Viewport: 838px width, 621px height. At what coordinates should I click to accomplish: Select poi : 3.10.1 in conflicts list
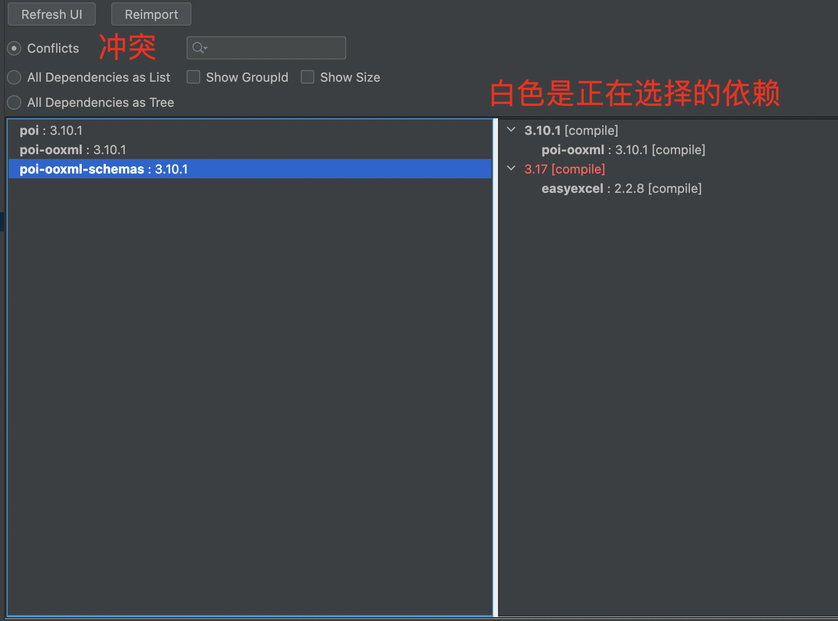(x=51, y=130)
